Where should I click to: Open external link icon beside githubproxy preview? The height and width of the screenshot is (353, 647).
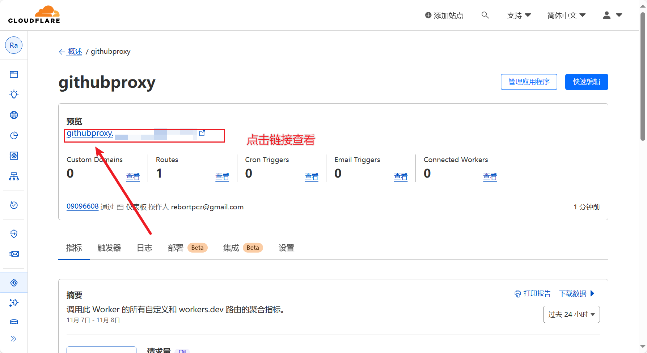click(202, 133)
